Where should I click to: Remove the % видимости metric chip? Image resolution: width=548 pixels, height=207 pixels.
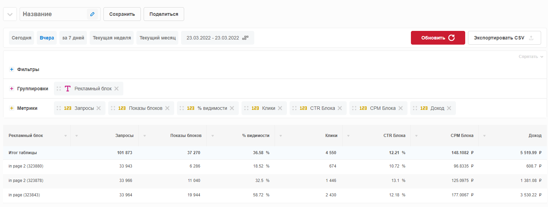232,108
